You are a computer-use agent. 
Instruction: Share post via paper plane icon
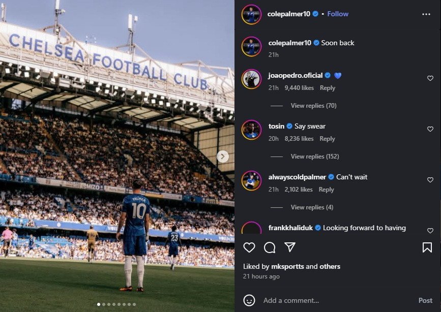point(290,247)
